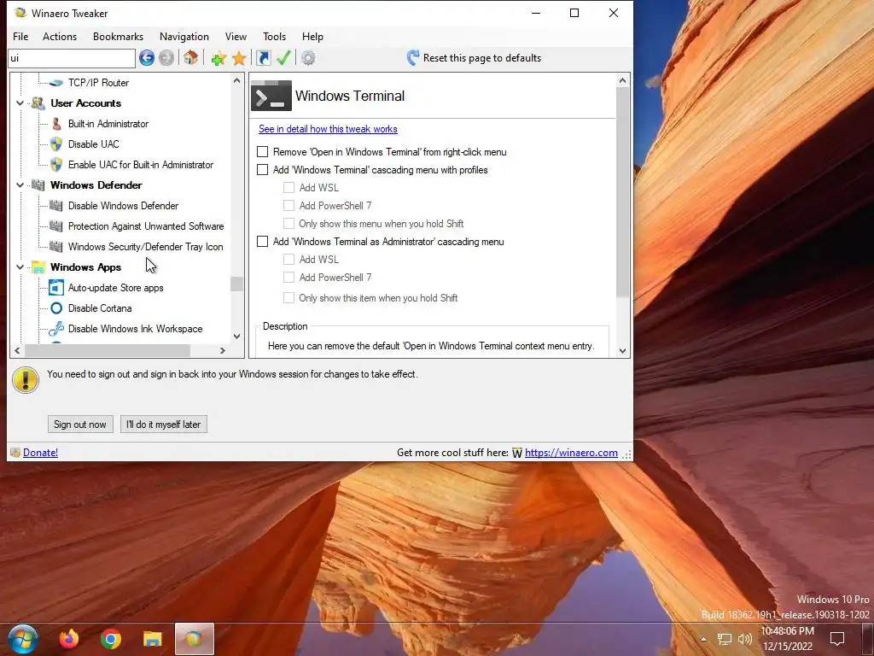
Task: Click the Windows Defender category wall icon
Action: pyautogui.click(x=38, y=185)
